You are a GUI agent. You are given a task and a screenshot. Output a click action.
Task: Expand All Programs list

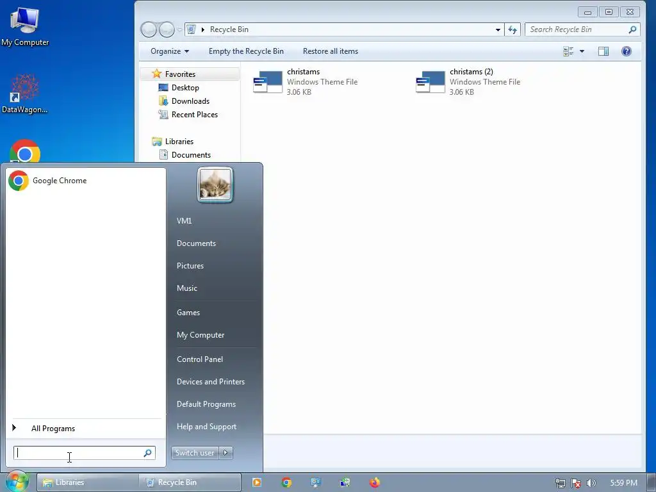tap(53, 429)
